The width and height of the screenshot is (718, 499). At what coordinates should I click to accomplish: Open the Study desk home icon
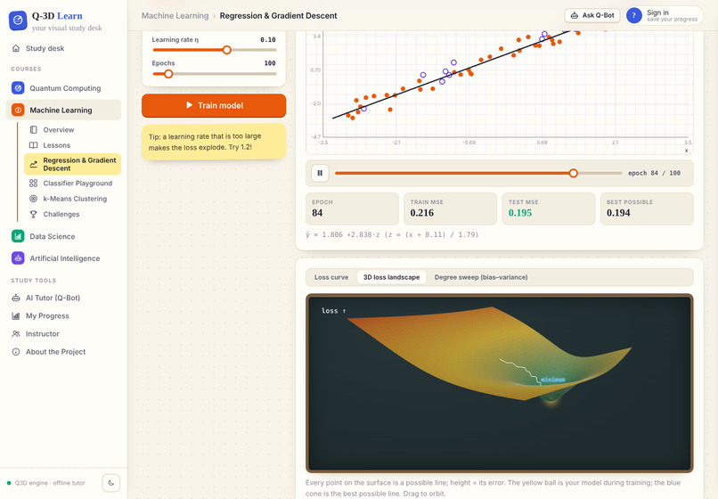[16, 48]
